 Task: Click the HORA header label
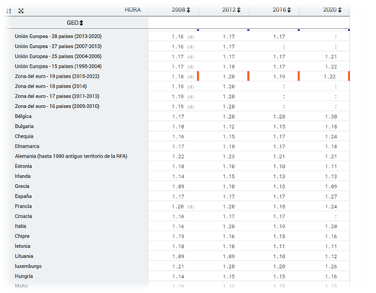(132, 10)
